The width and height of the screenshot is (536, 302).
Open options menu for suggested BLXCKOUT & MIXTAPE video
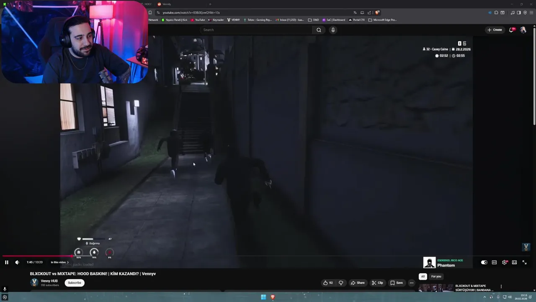[x=501, y=286]
